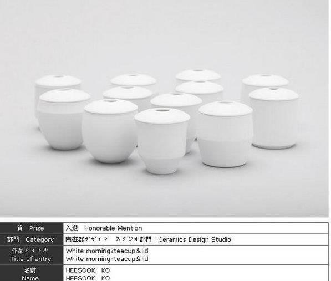Click the Name header cell

[32, 273]
